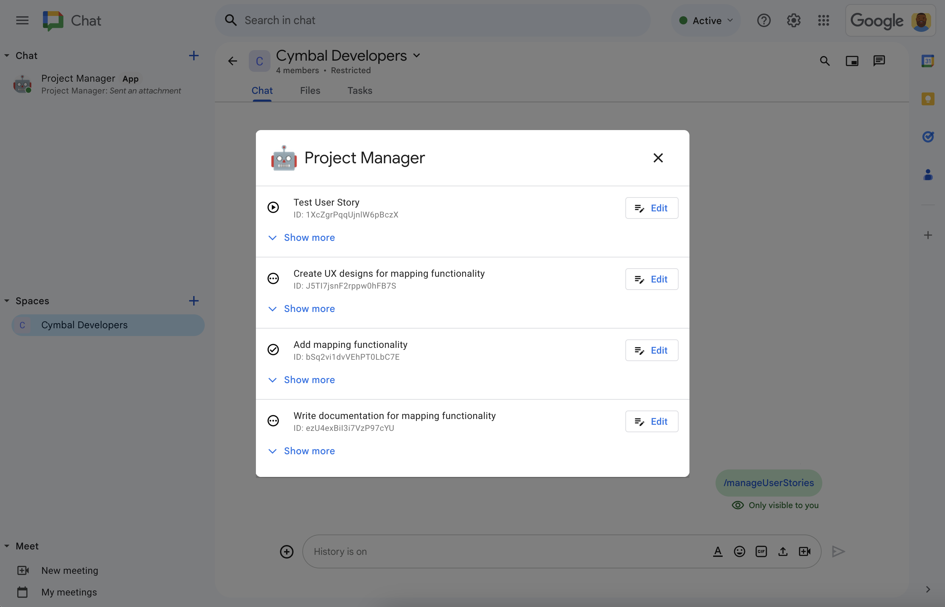Click the Google apps grid icon
The image size is (945, 607).
(824, 20)
